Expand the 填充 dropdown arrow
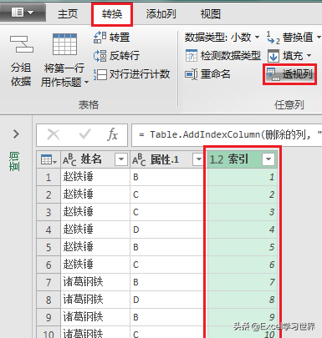 309,56
